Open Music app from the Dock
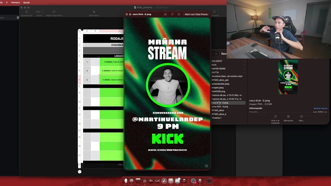Image resolution: width=331 pixels, height=186 pixels. click(x=184, y=181)
